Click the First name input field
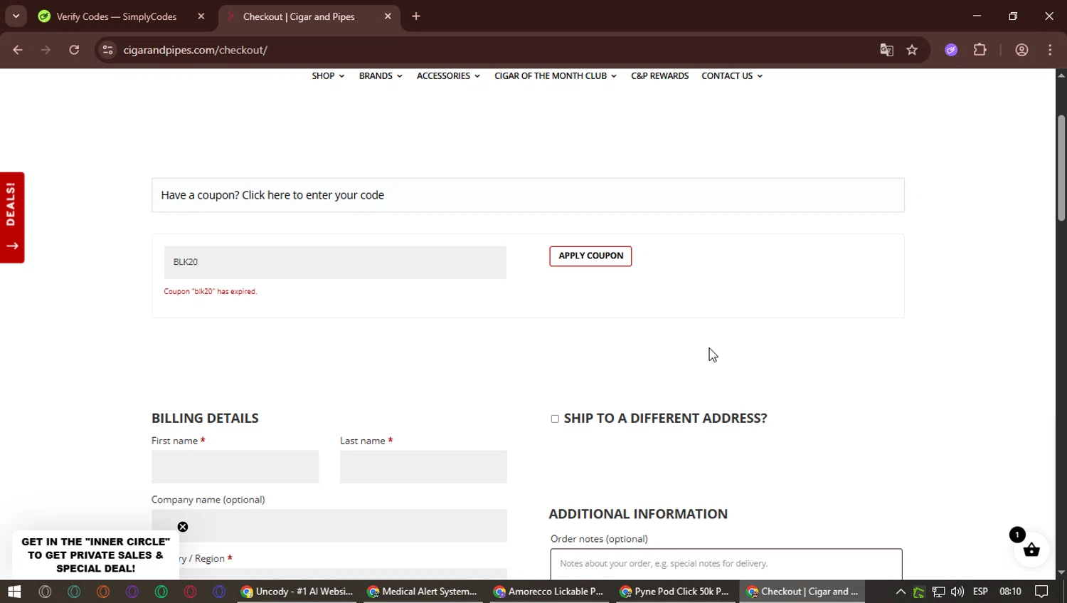1067x603 pixels. [x=235, y=466]
